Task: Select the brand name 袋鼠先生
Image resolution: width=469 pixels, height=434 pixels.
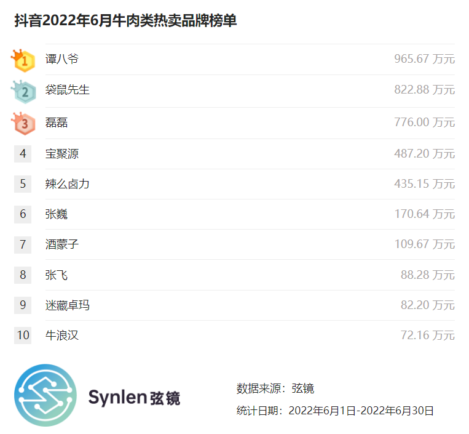Action: 68,90
